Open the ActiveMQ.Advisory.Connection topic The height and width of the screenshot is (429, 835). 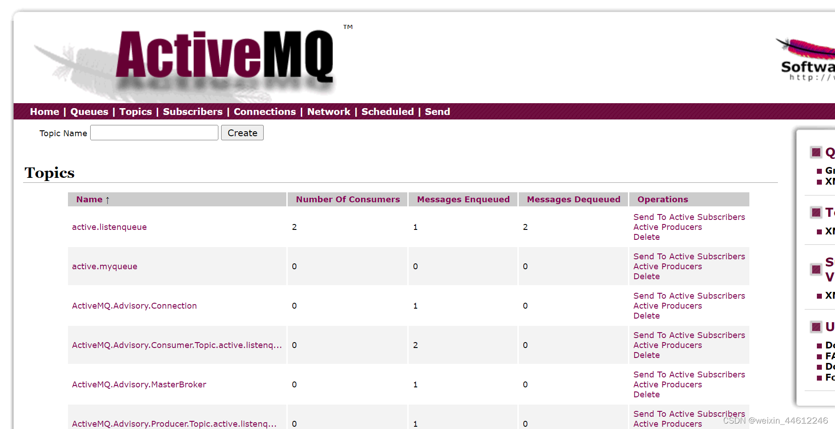[x=135, y=305]
